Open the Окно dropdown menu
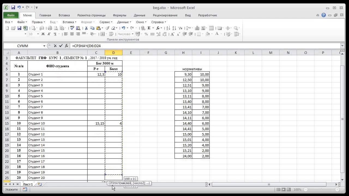This screenshot has height=196, width=349. point(141,22)
